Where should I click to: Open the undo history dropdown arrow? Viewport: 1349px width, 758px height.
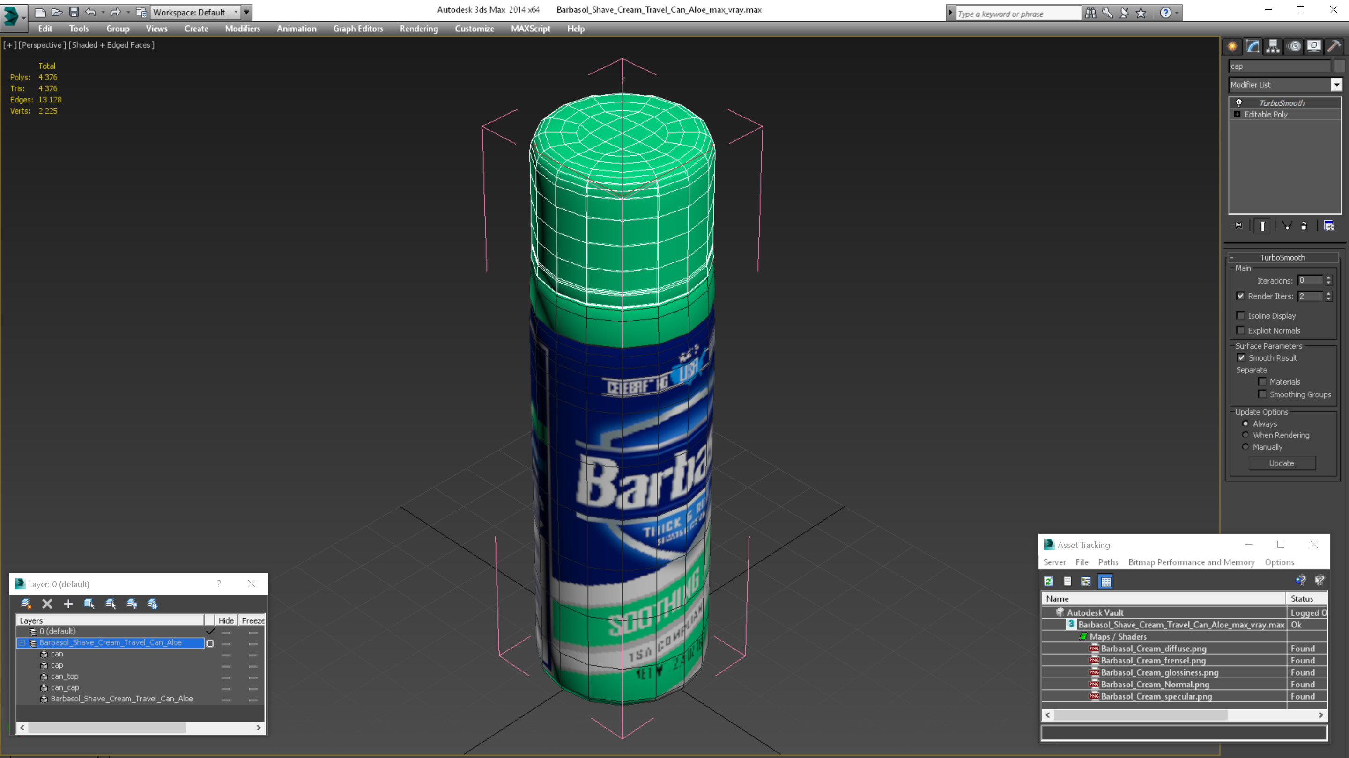[103, 12]
